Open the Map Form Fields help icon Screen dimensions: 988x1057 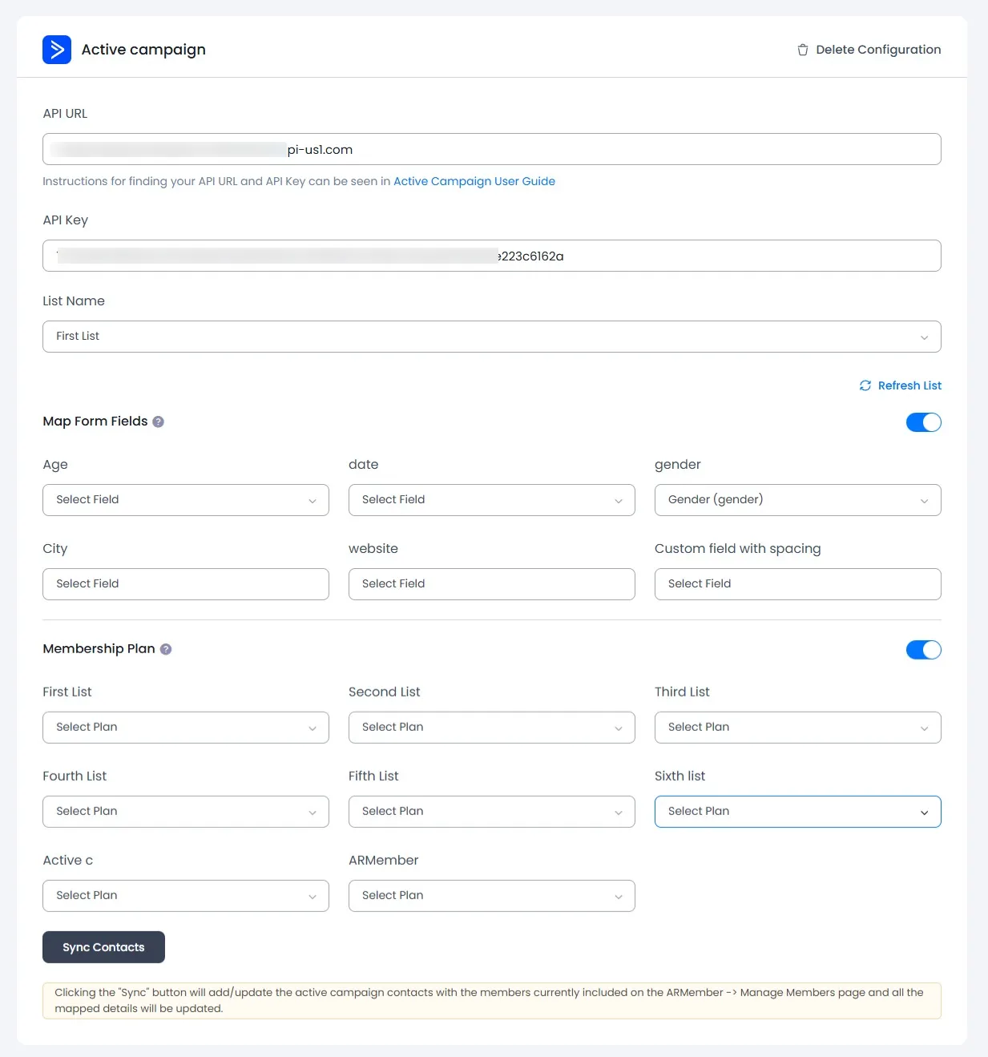pyautogui.click(x=159, y=422)
